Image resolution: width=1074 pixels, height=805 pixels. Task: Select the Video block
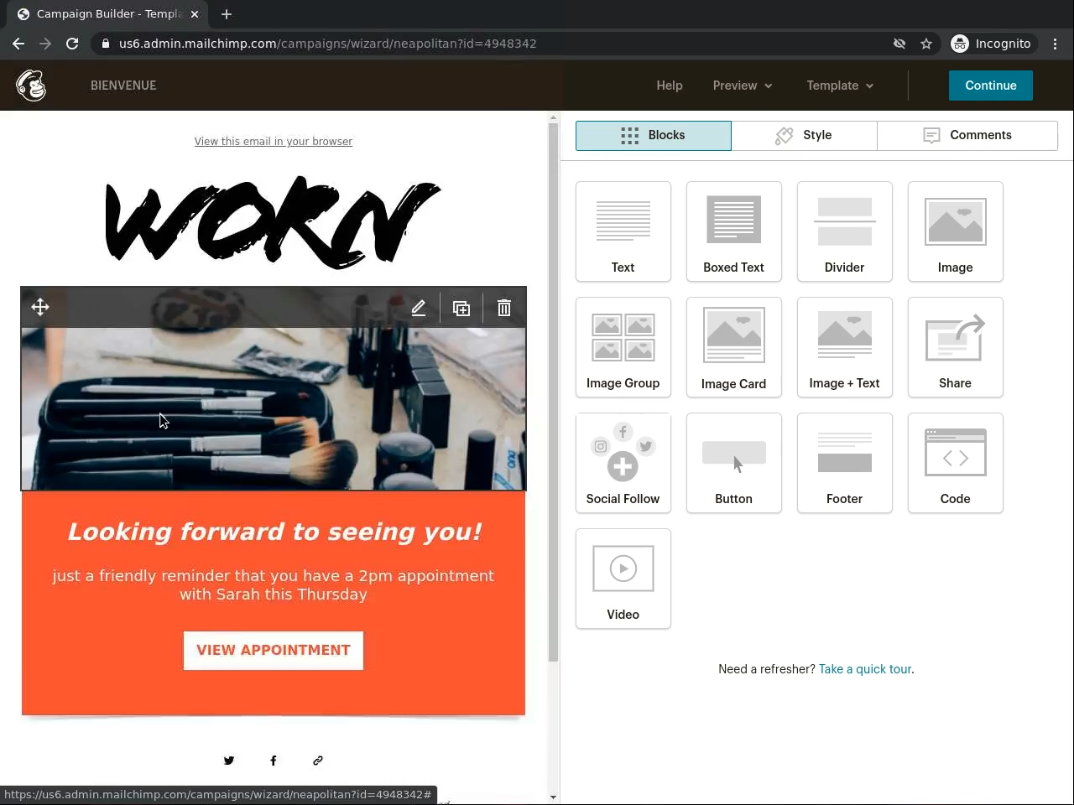click(623, 579)
